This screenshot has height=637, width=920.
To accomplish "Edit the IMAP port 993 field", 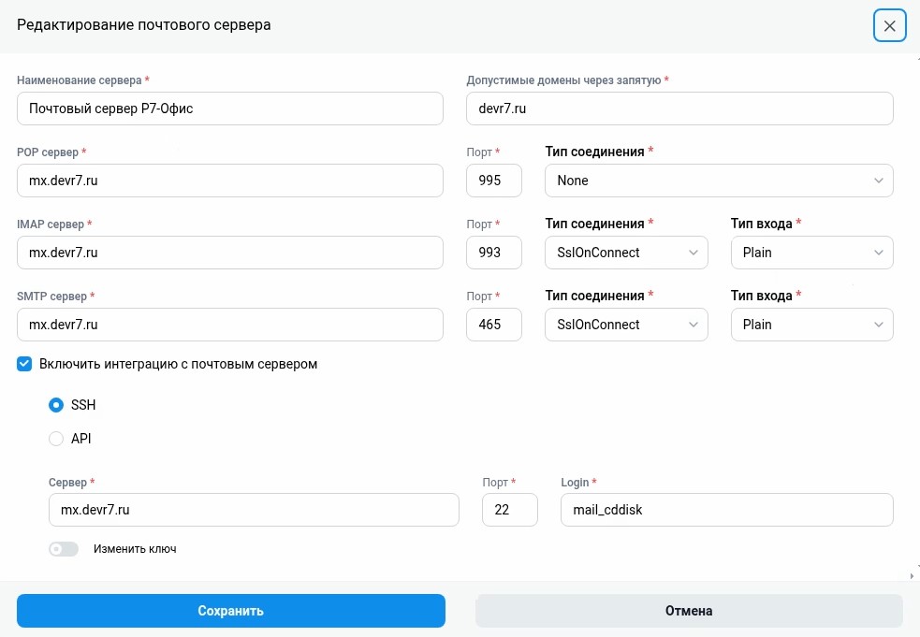I will (x=494, y=253).
